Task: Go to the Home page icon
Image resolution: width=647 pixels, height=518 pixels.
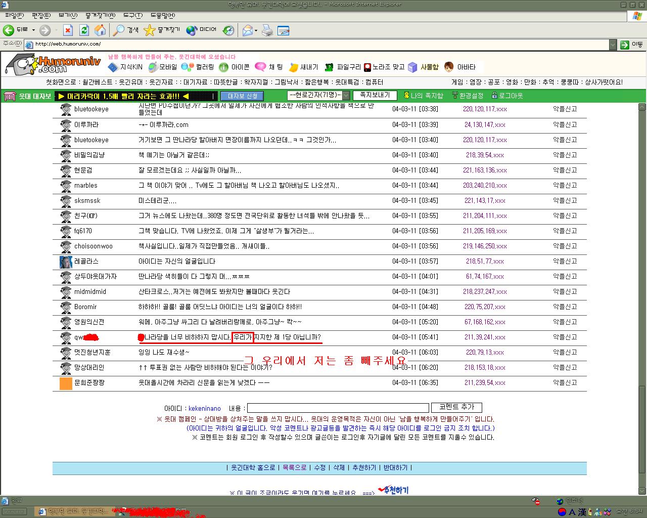Action: coord(100,30)
